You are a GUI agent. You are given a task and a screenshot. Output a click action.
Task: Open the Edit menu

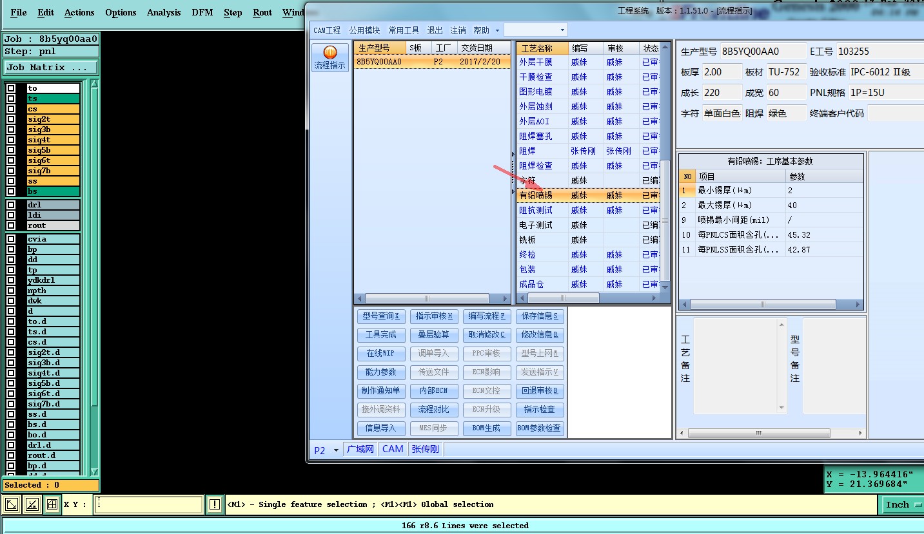(46, 12)
